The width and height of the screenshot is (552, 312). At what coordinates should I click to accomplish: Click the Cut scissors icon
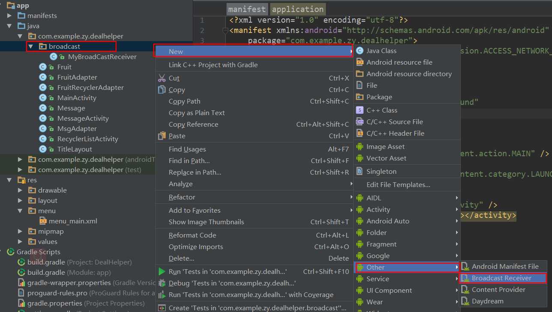[x=162, y=78]
